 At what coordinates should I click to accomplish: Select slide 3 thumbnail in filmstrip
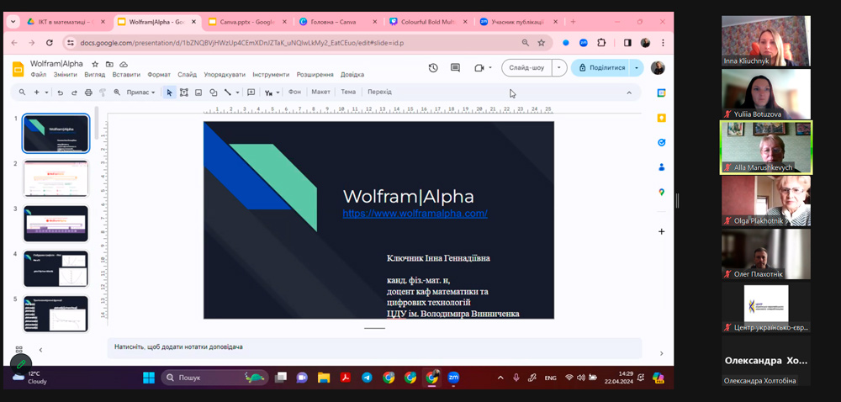click(56, 224)
